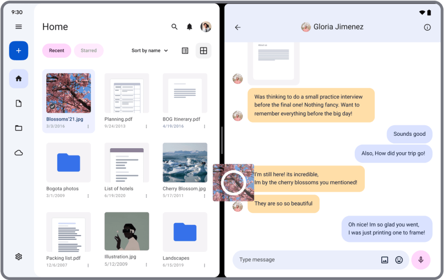Open the hamburger navigation menu

tap(19, 27)
